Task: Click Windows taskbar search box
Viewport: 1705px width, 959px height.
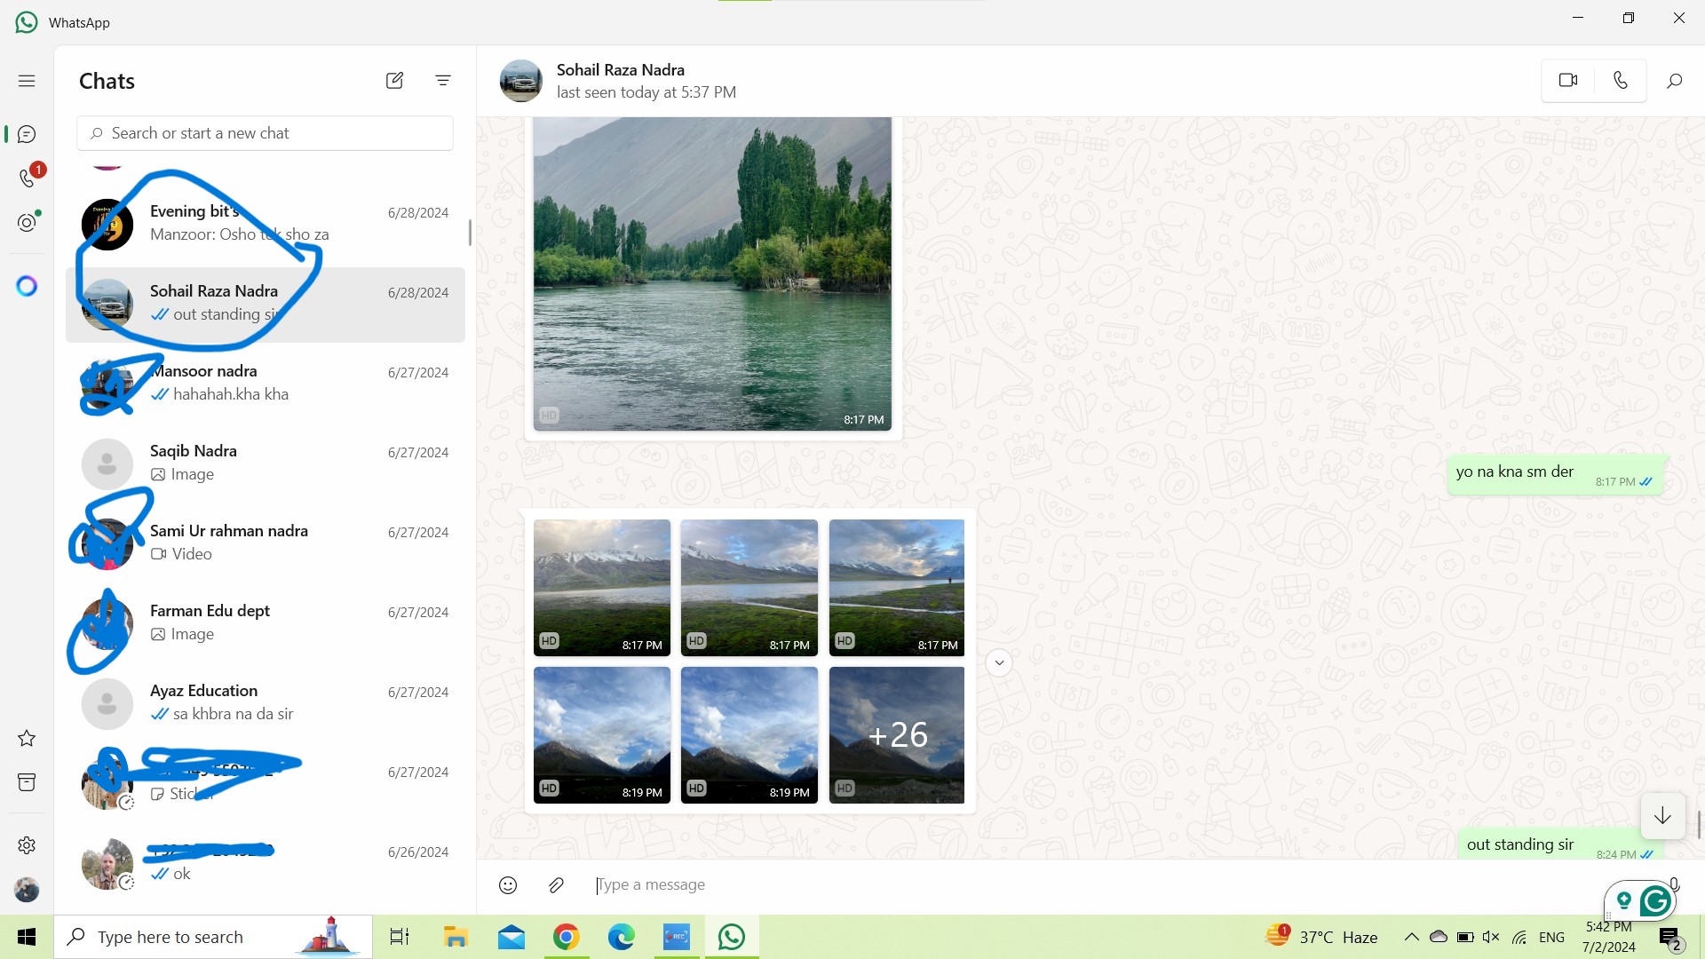Action: click(x=213, y=937)
